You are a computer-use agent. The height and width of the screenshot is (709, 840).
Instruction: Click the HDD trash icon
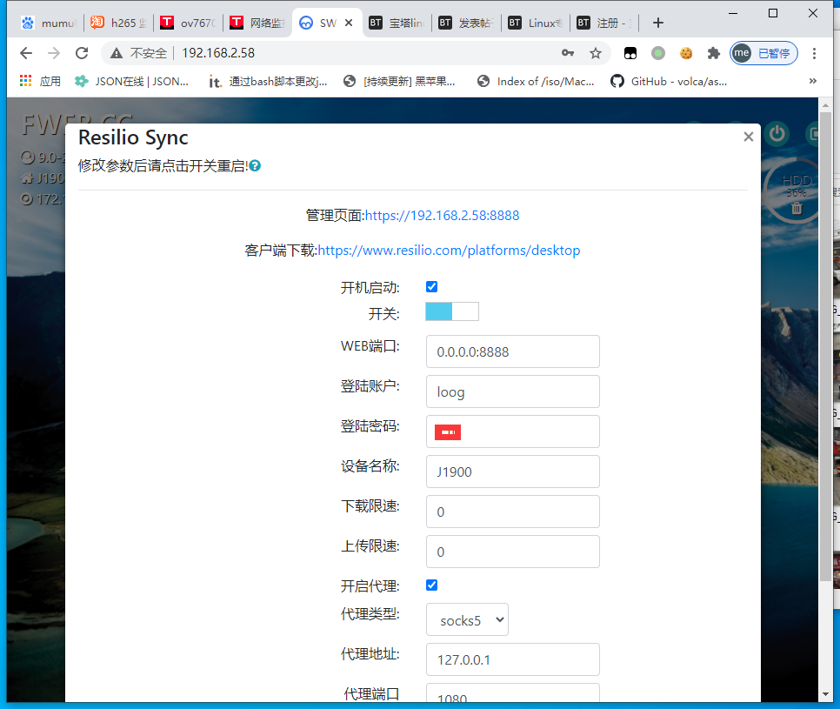point(797,209)
